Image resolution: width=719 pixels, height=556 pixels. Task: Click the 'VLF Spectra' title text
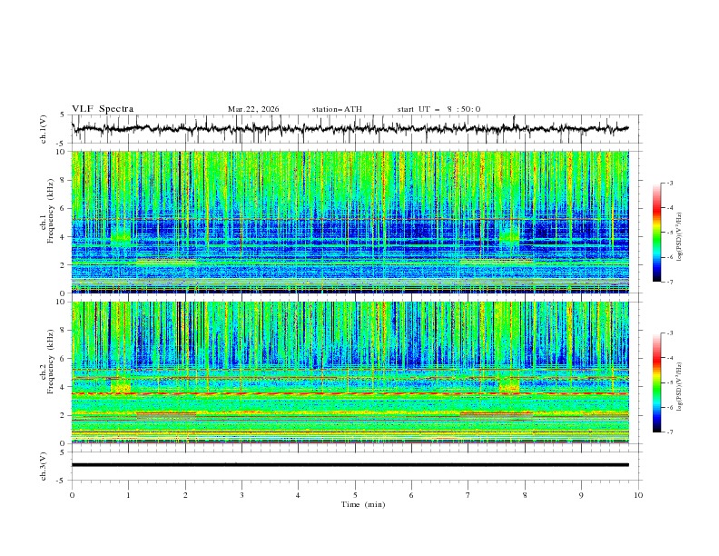click(103, 109)
